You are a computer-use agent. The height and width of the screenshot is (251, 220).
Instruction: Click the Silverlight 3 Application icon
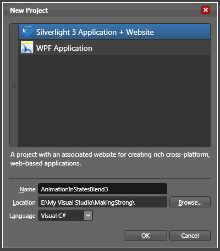click(28, 31)
